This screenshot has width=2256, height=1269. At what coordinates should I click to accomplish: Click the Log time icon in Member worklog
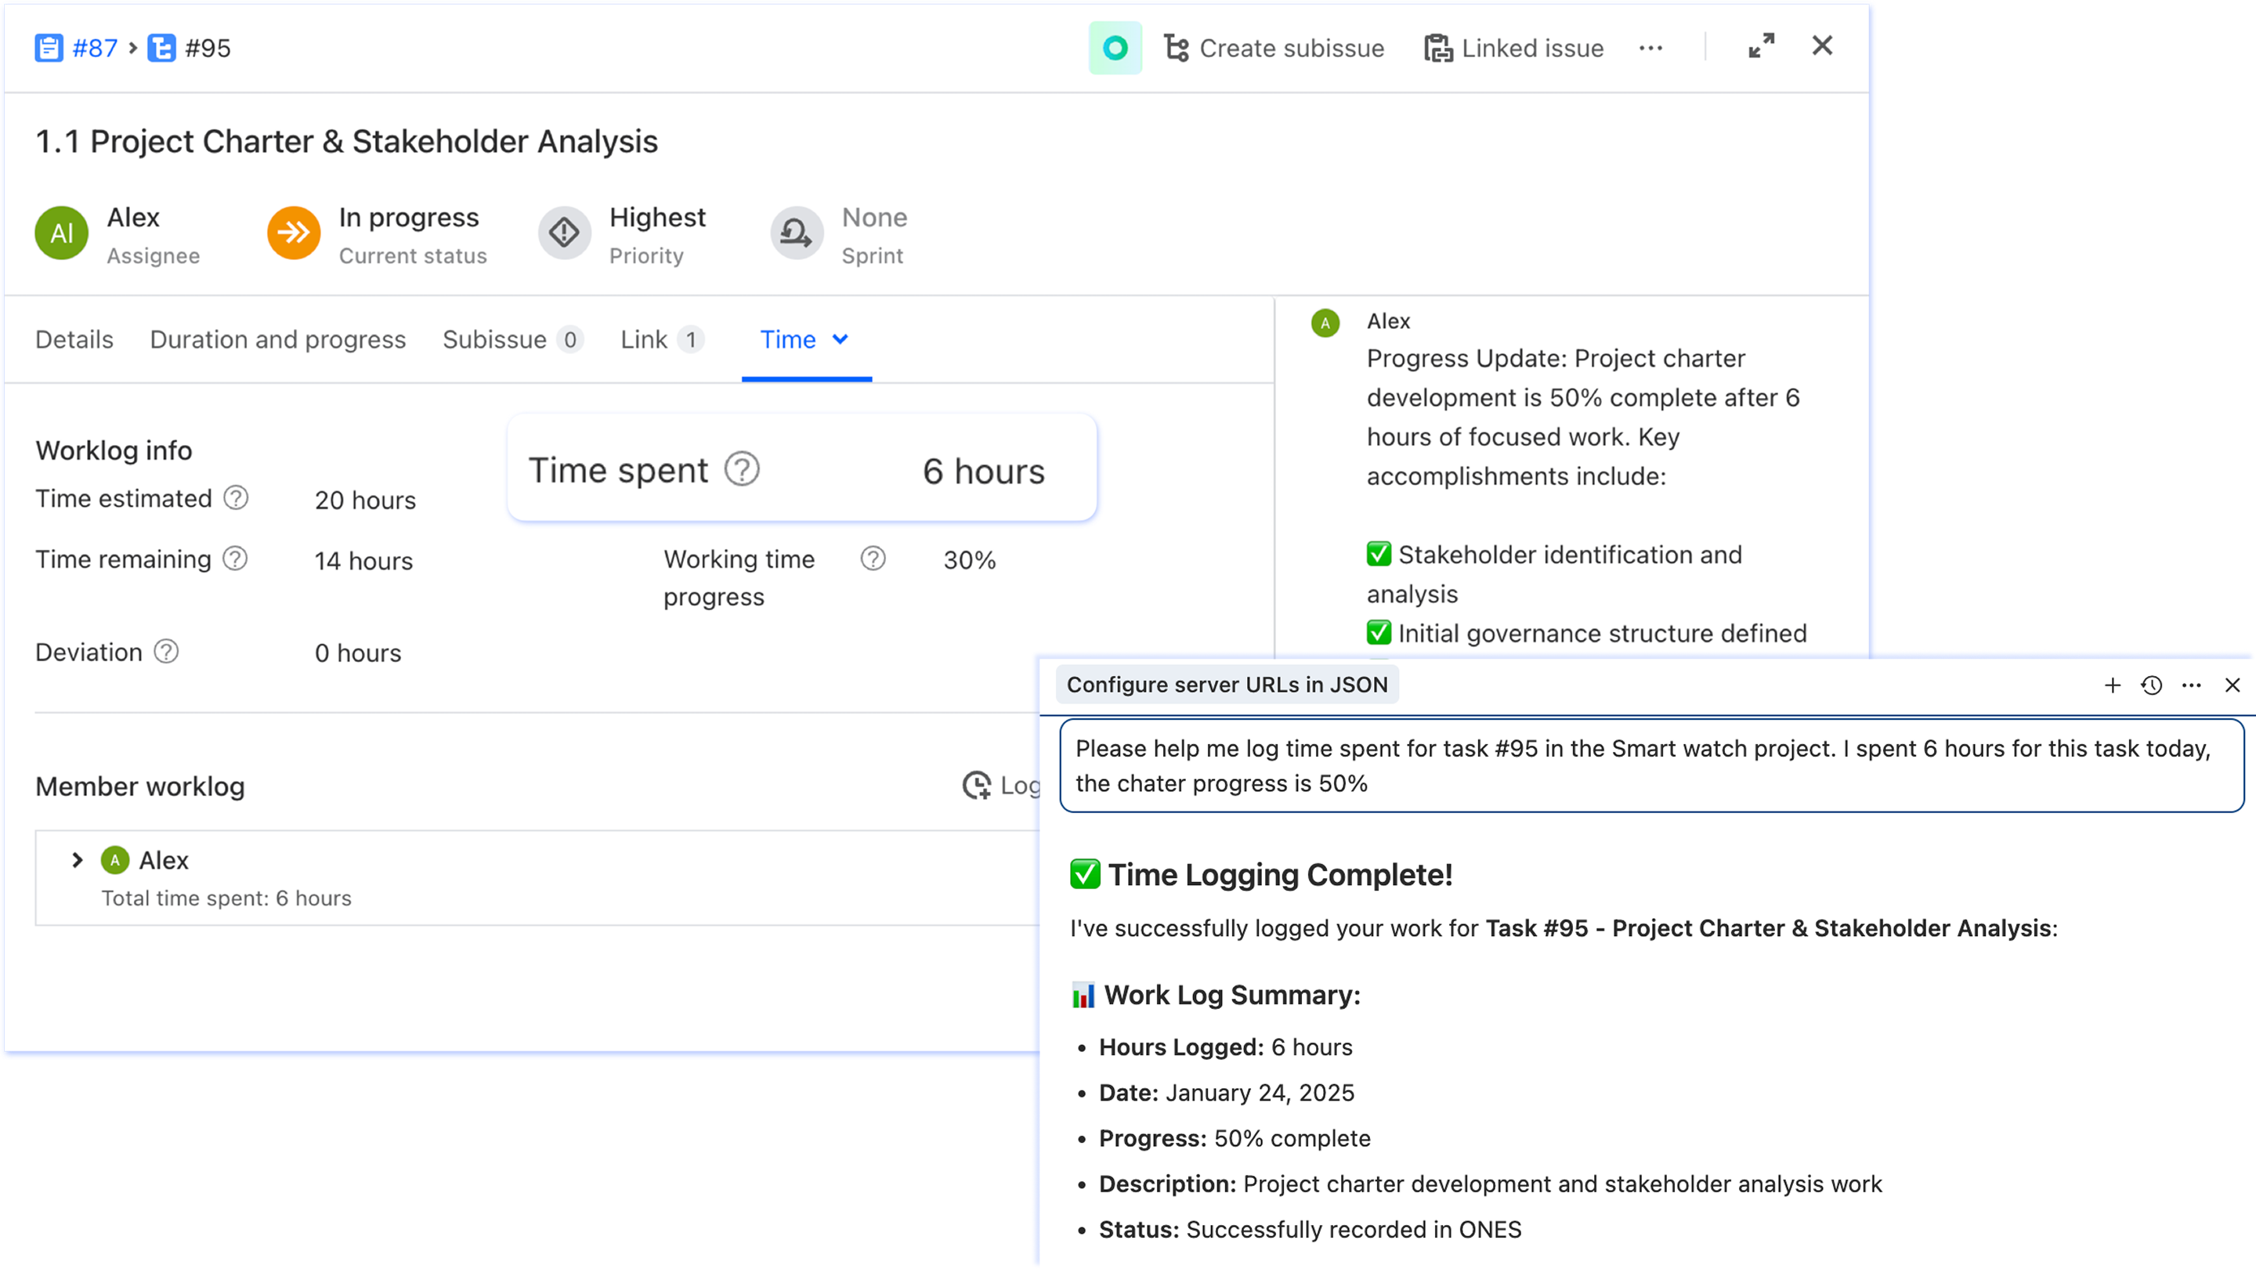(978, 786)
